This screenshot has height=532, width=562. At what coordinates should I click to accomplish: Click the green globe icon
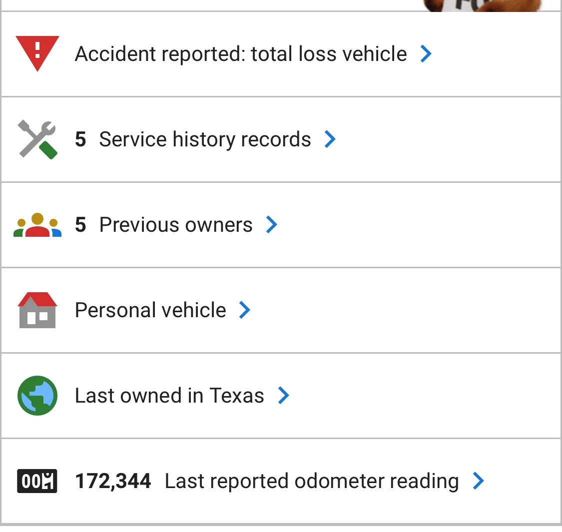click(x=37, y=396)
